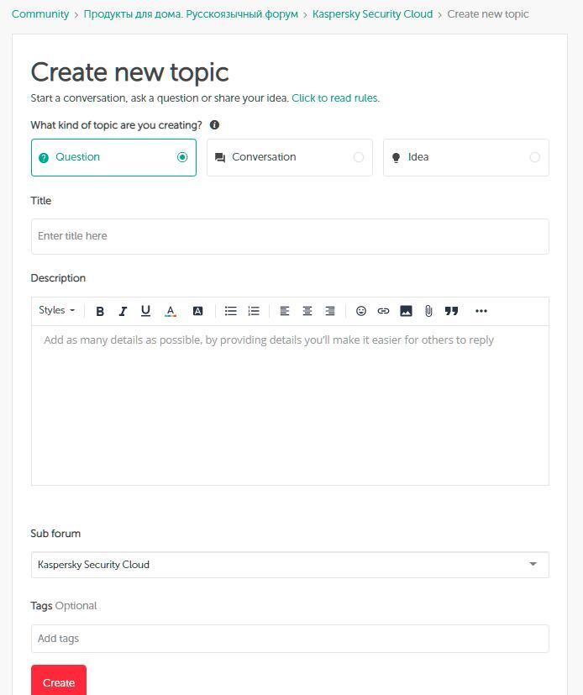Image resolution: width=583 pixels, height=695 pixels.
Task: Click the red Create button
Action: pyautogui.click(x=59, y=682)
